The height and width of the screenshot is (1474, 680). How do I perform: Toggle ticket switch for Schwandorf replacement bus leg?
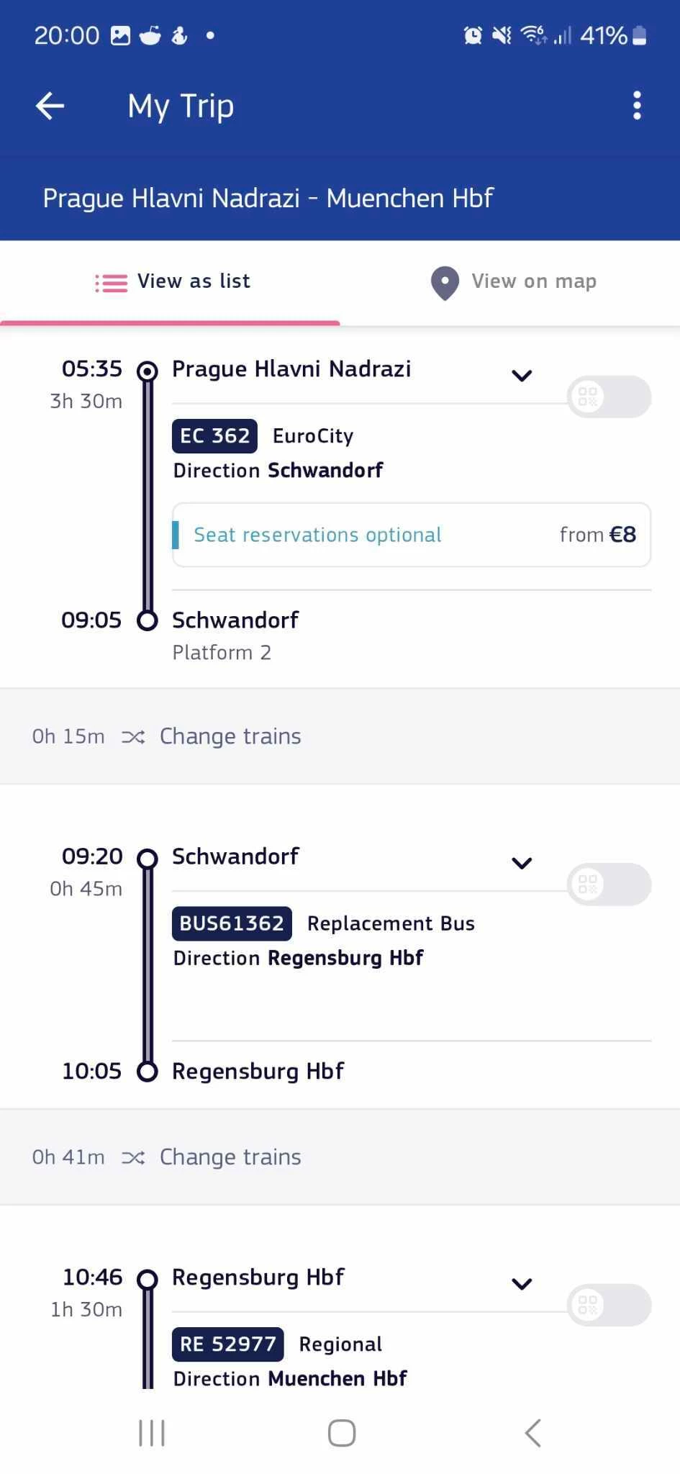coord(609,884)
